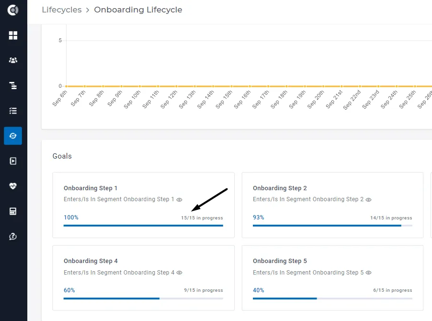The image size is (432, 321).
Task: Click the 93% value in Step 2
Action: point(259,218)
